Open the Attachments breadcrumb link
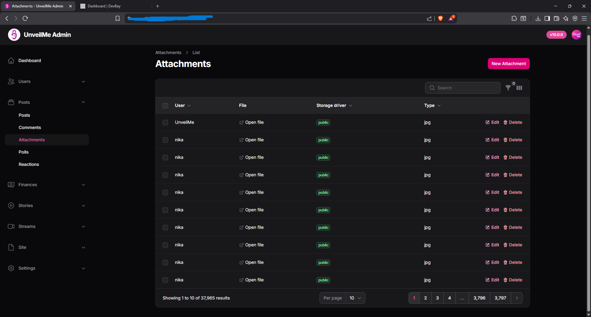 click(x=168, y=53)
